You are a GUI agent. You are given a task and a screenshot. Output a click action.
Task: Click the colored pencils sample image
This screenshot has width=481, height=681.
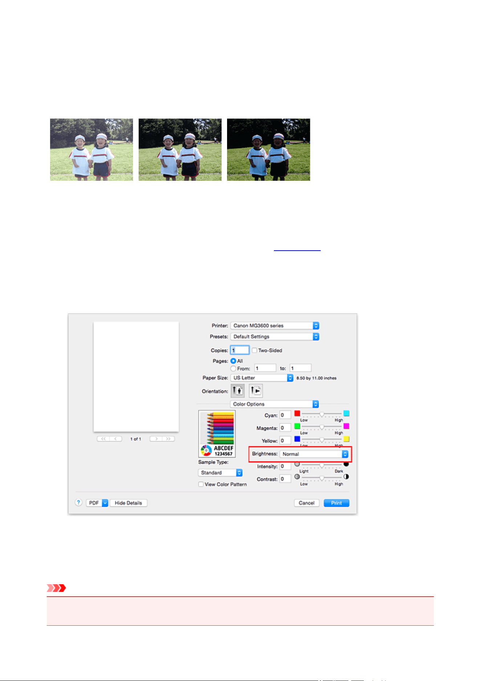(217, 434)
